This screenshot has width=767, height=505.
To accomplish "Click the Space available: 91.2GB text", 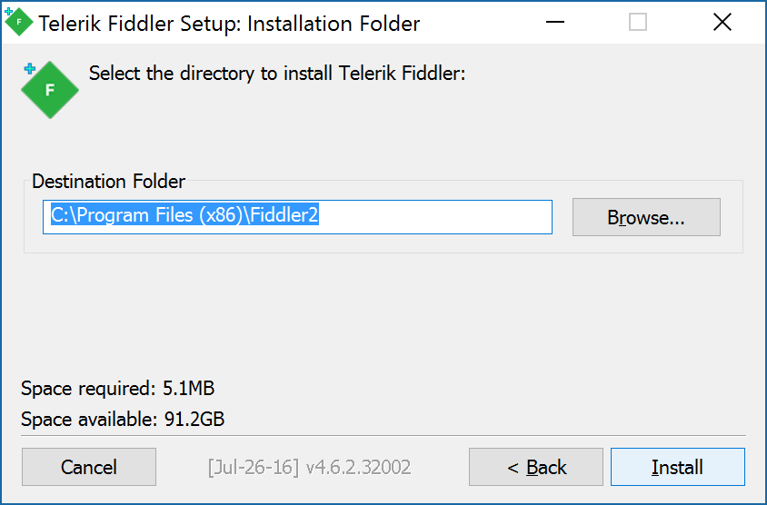I will click(x=123, y=420).
